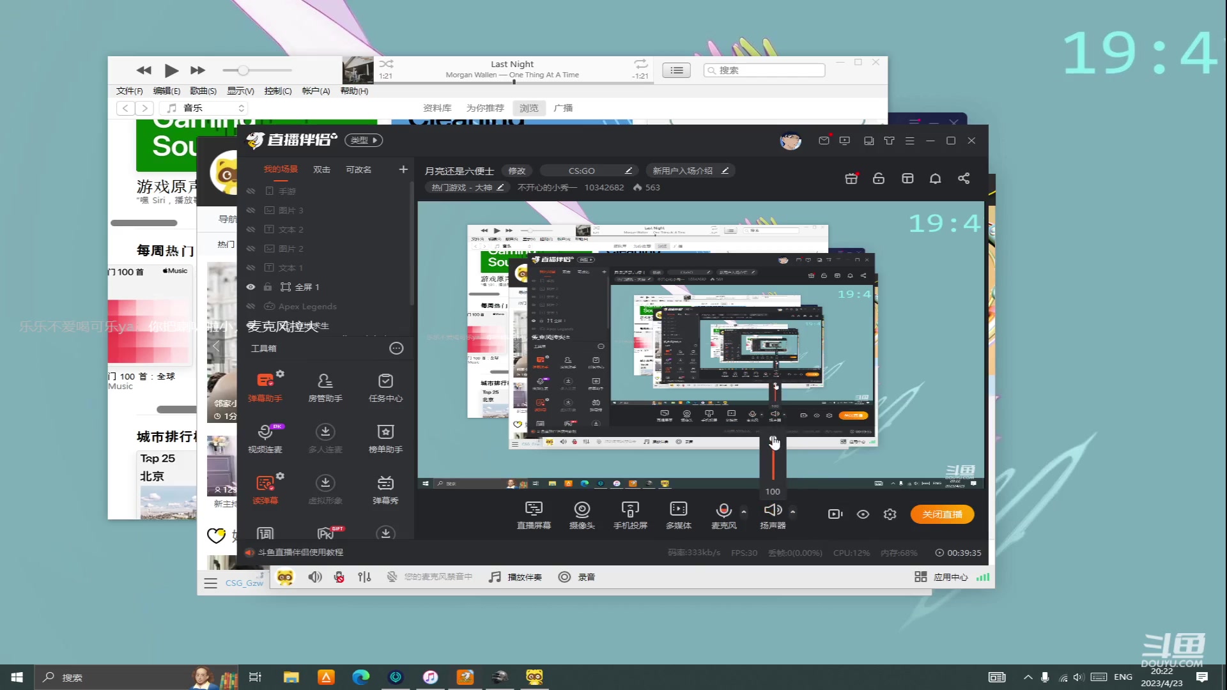
Task: Open 斗鱼直播伴侣使用教程 link
Action: tap(300, 552)
